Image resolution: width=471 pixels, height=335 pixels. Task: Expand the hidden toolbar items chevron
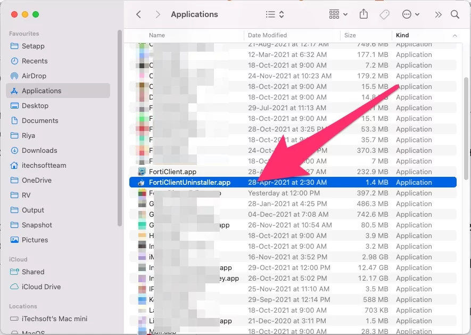[438, 14]
